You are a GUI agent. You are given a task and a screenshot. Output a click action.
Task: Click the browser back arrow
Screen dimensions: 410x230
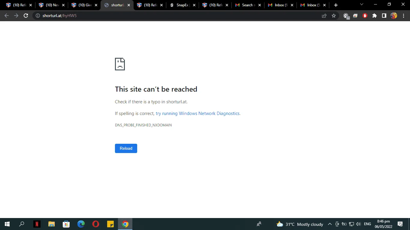(7, 16)
